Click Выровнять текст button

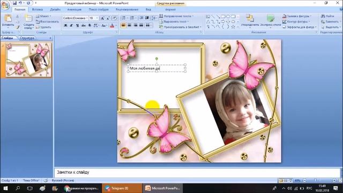[x=174, y=21]
